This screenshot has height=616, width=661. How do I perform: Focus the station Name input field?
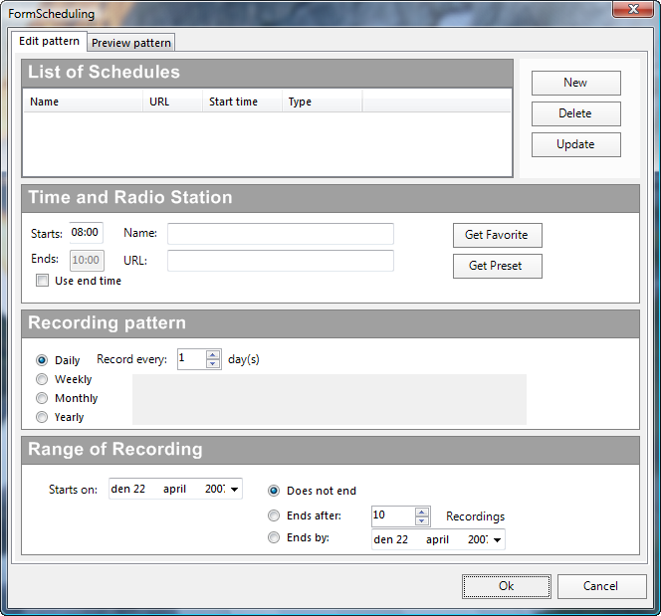(281, 234)
